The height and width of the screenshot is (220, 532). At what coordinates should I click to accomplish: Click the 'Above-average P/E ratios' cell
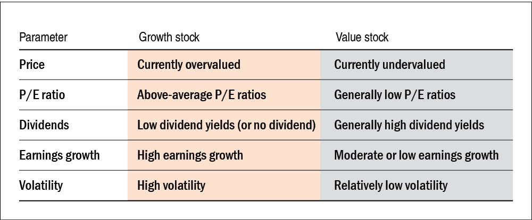click(x=202, y=95)
